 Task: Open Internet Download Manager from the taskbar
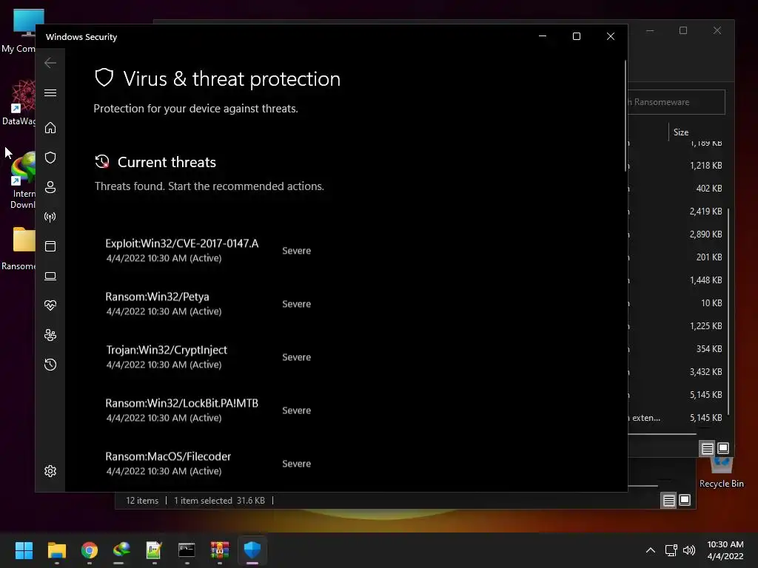click(x=122, y=550)
